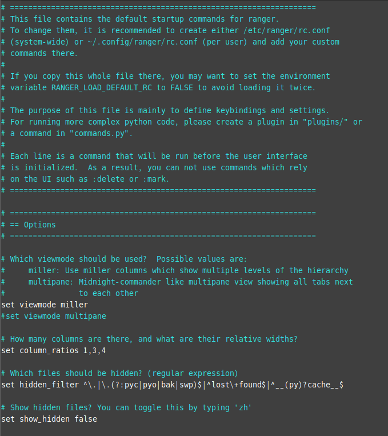Click the '== Options' section header
This screenshot has height=436, width=388.
[33, 225]
